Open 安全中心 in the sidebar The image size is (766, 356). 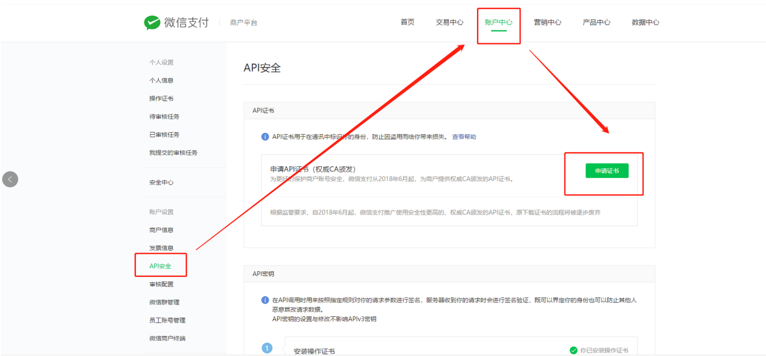[161, 182]
